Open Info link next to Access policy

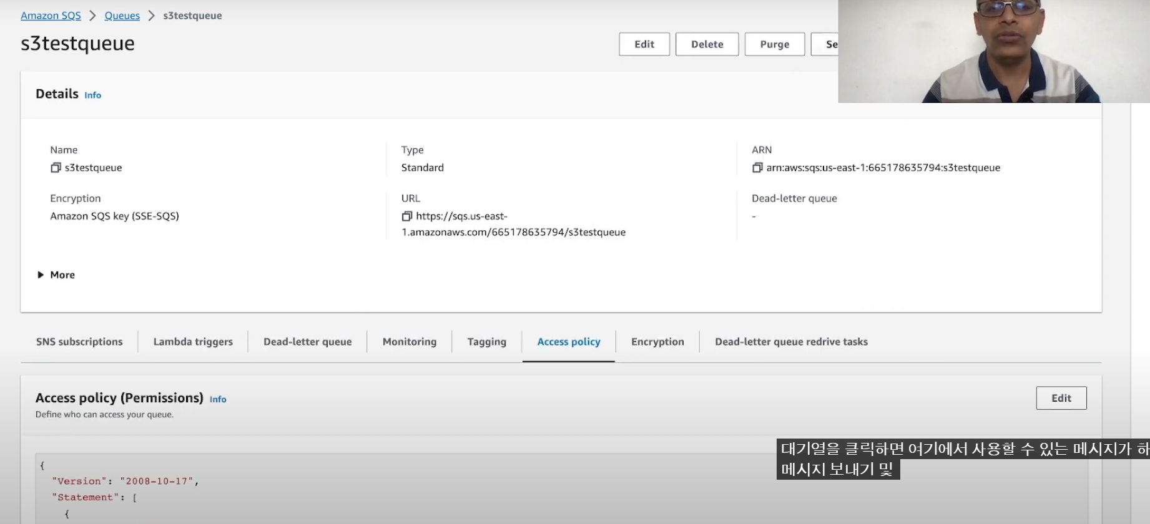[x=218, y=399]
